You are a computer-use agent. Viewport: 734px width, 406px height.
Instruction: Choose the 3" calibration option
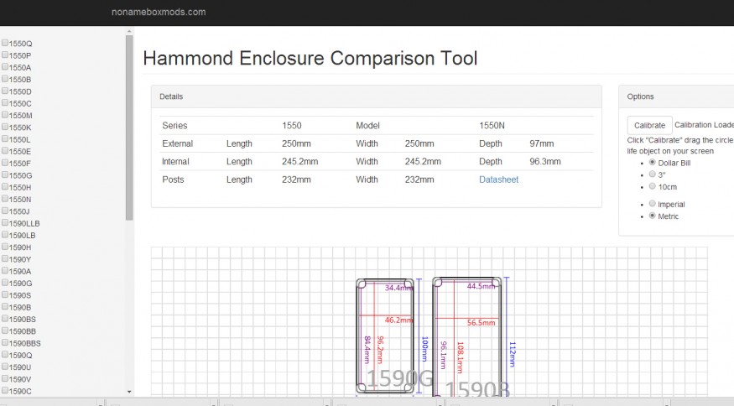pyautogui.click(x=652, y=174)
